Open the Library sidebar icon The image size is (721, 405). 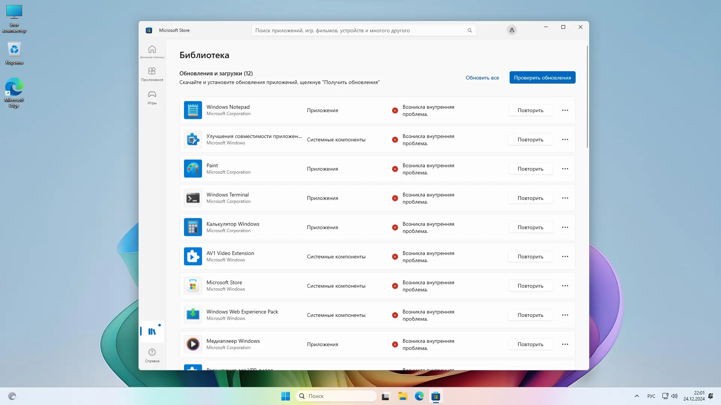tap(152, 331)
